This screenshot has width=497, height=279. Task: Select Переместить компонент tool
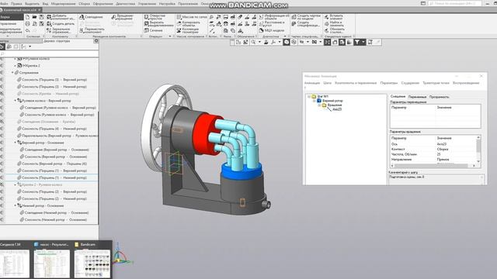[x=92, y=30]
